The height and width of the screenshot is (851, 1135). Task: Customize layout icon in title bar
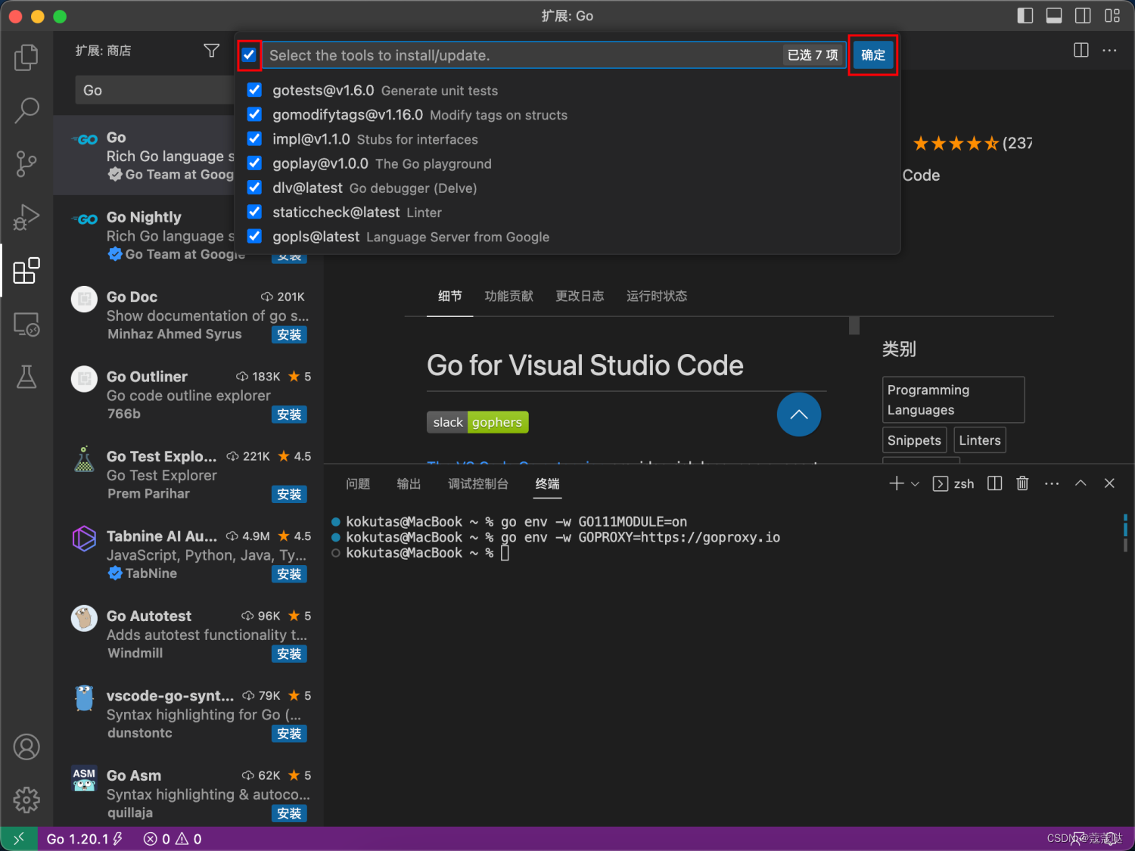tap(1112, 15)
